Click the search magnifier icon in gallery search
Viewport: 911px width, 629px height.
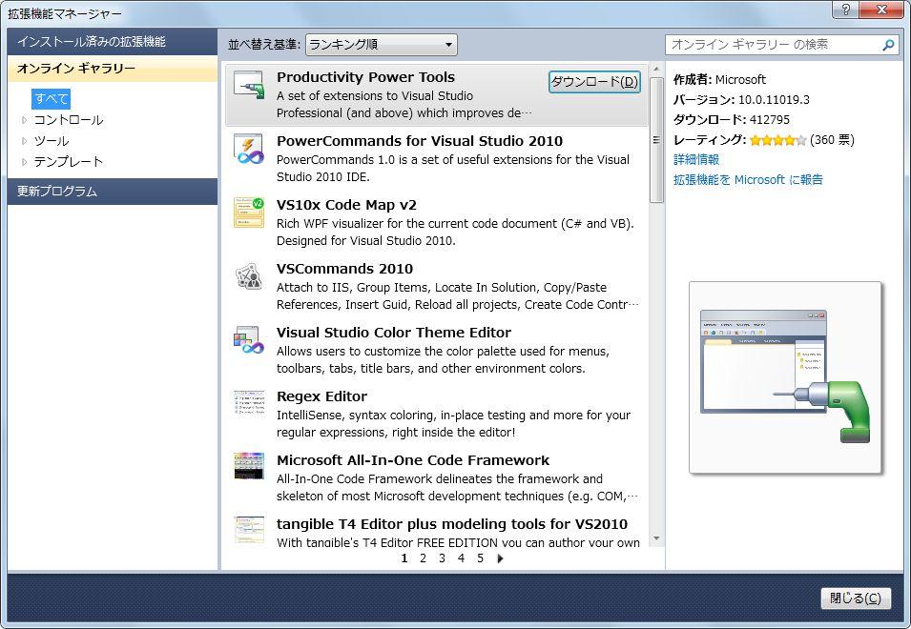coord(888,45)
